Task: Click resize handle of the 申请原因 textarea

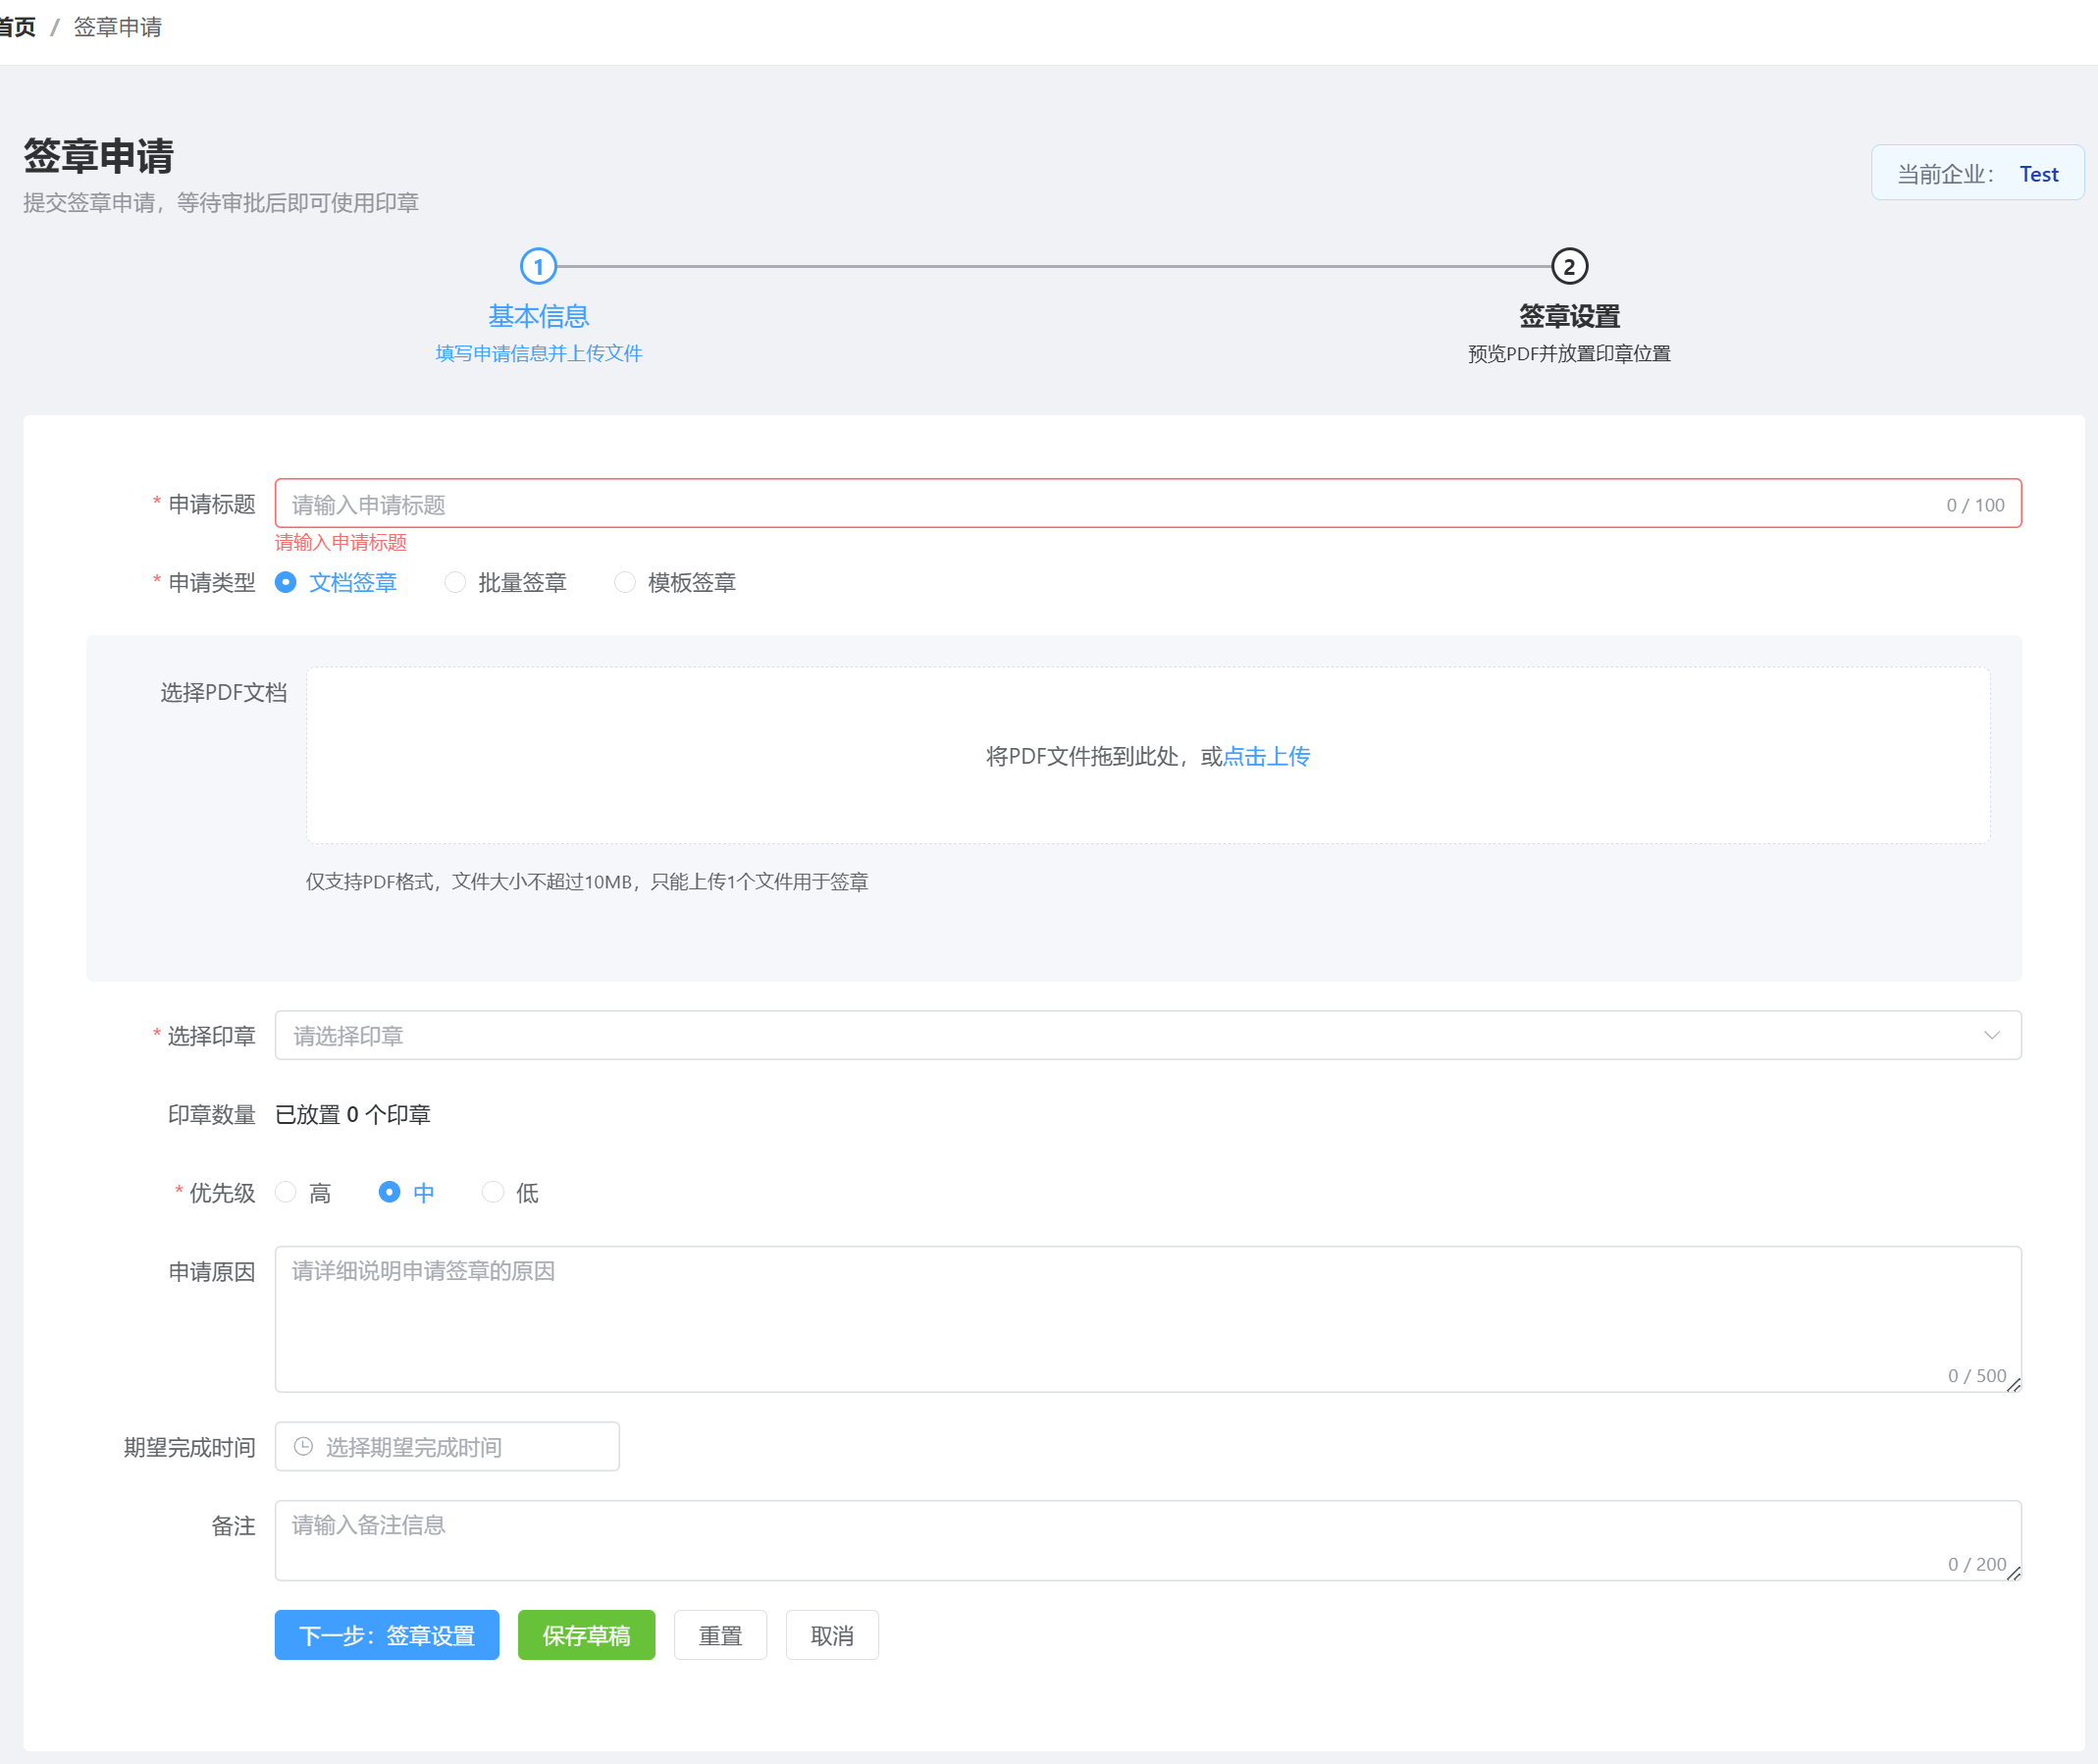Action: tap(2013, 1384)
